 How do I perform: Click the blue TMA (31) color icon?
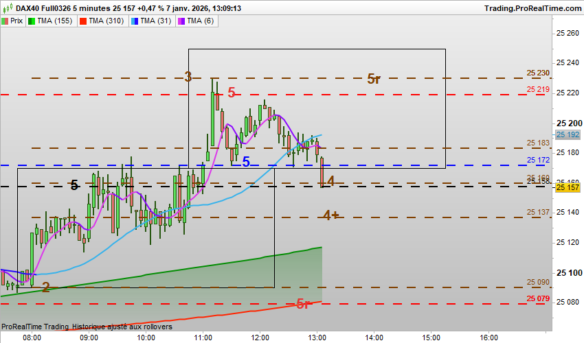point(135,21)
